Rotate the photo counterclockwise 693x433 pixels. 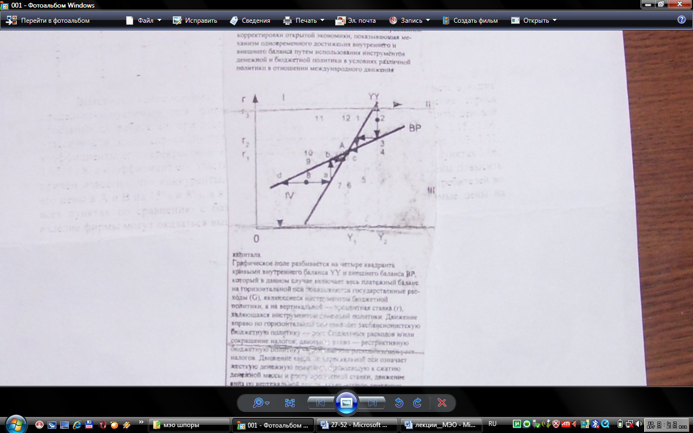coord(399,403)
